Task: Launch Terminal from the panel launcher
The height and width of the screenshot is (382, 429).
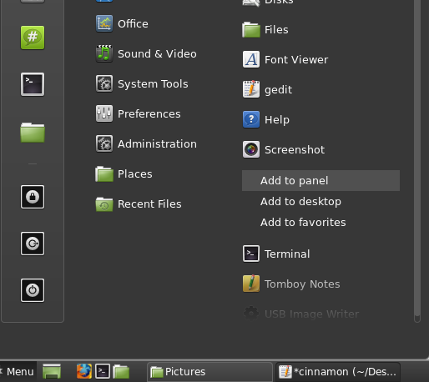Action: click(x=103, y=371)
